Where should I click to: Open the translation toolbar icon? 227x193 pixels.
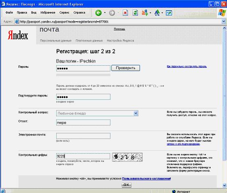tap(145, 13)
